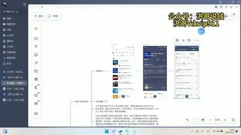The width and height of the screenshot is (241, 135).
Task: Select the first light phone screenshot in mind map
Action: 123,72
